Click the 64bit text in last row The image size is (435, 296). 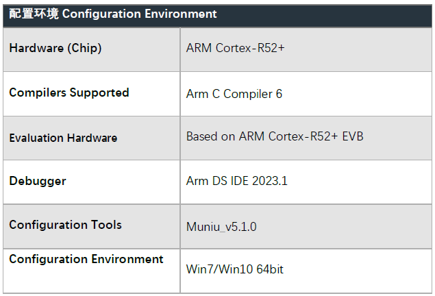click(270, 269)
